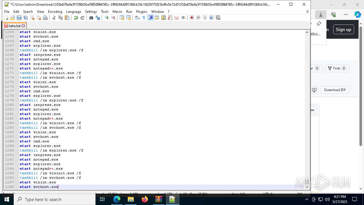
Task: Stop macro recording
Action: 198,18
